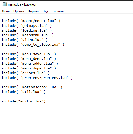
Task: Place cursor in the video.lua line
Action: (24, 40)
